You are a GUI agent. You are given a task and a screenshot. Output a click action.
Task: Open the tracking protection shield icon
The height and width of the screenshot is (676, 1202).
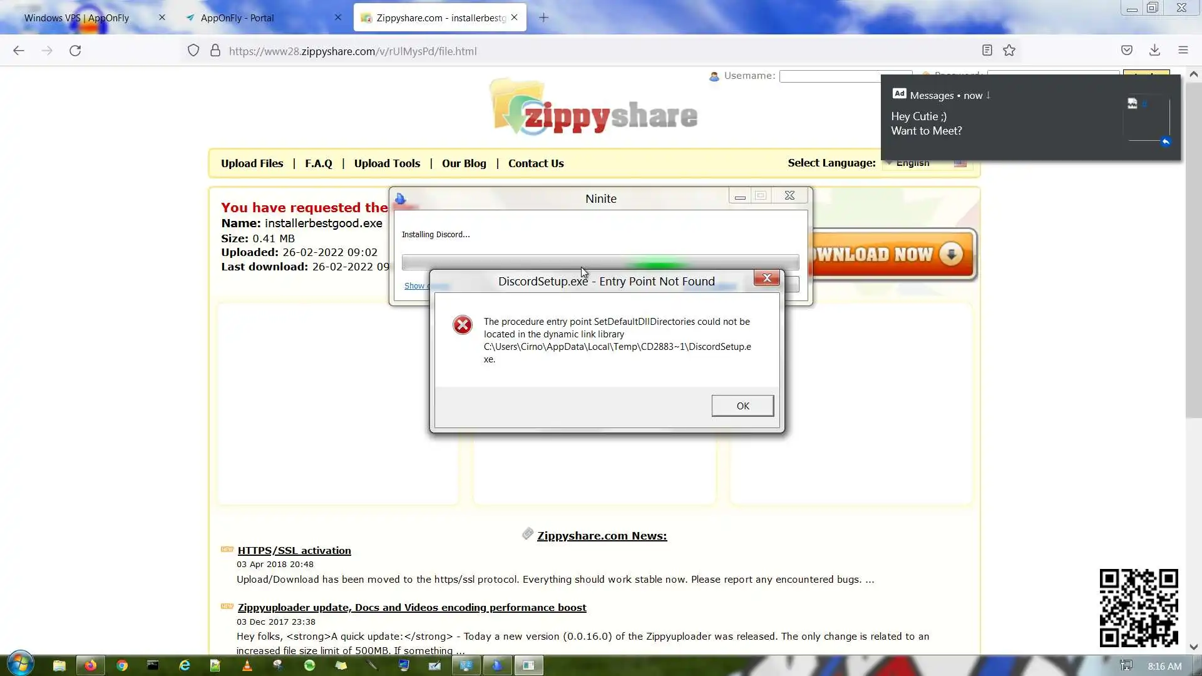[193, 51]
